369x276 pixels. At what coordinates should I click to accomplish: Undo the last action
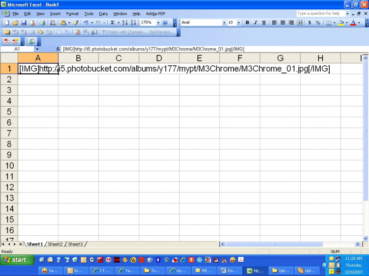pyautogui.click(x=86, y=23)
